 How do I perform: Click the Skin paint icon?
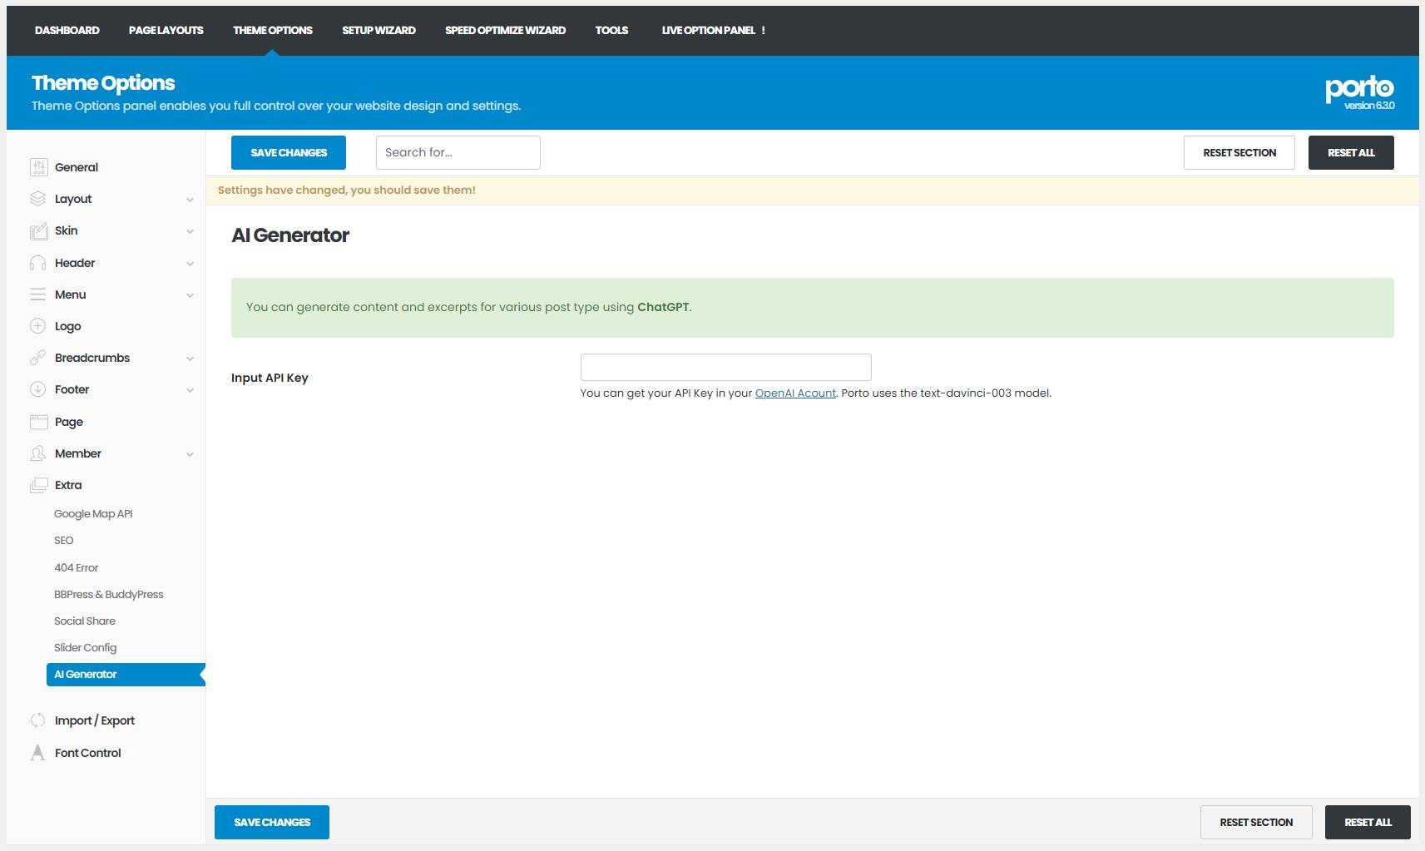(x=38, y=231)
